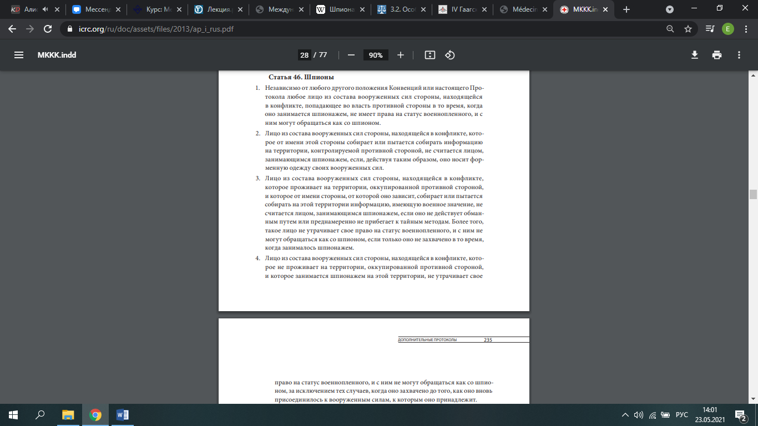Screen dimensions: 758x426
Task: Rotate the PDF document counterclockwise
Action: (450, 55)
